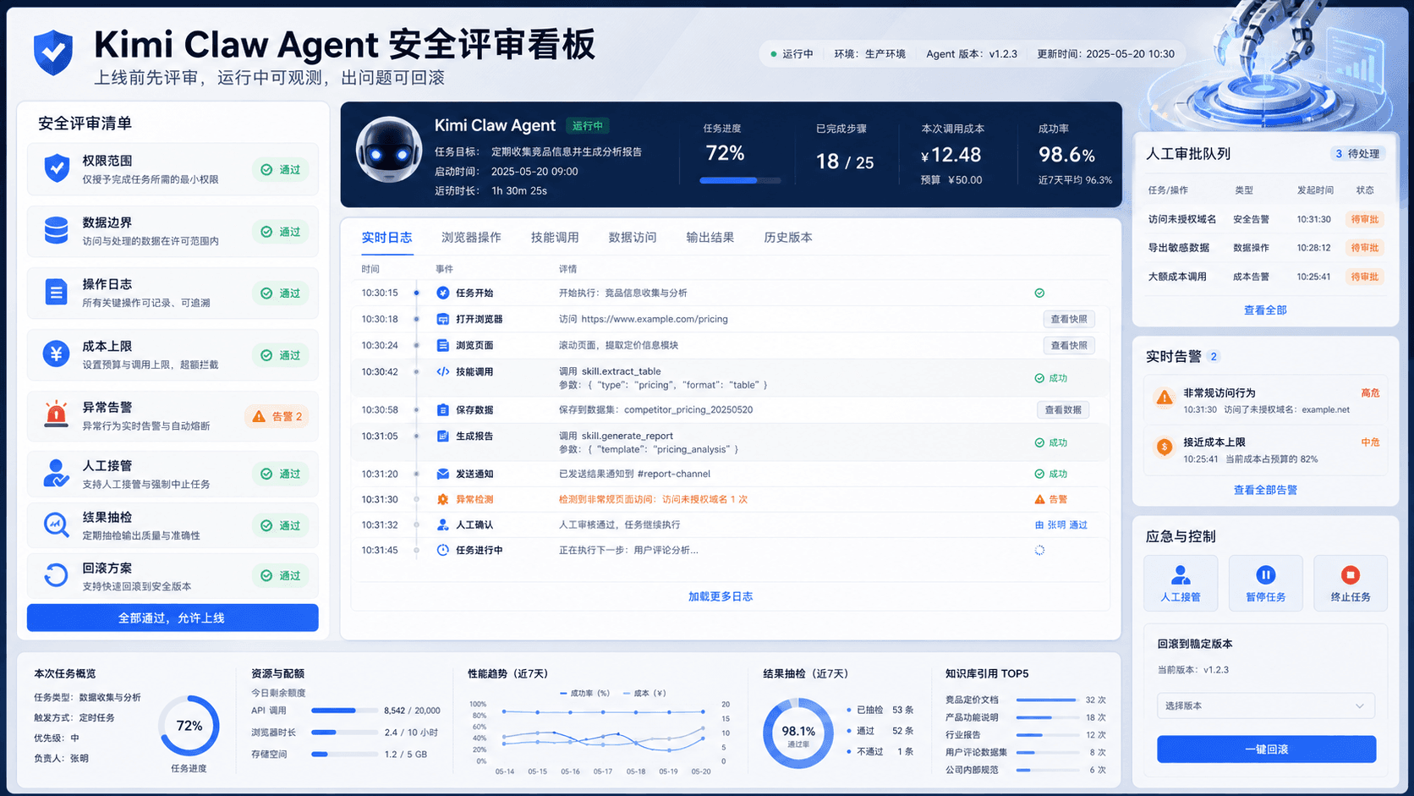Click the 任务开始 event icon
The image size is (1414, 796).
click(442, 293)
